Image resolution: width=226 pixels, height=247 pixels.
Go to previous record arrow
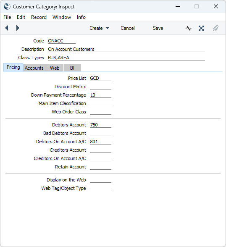coord(7,28)
